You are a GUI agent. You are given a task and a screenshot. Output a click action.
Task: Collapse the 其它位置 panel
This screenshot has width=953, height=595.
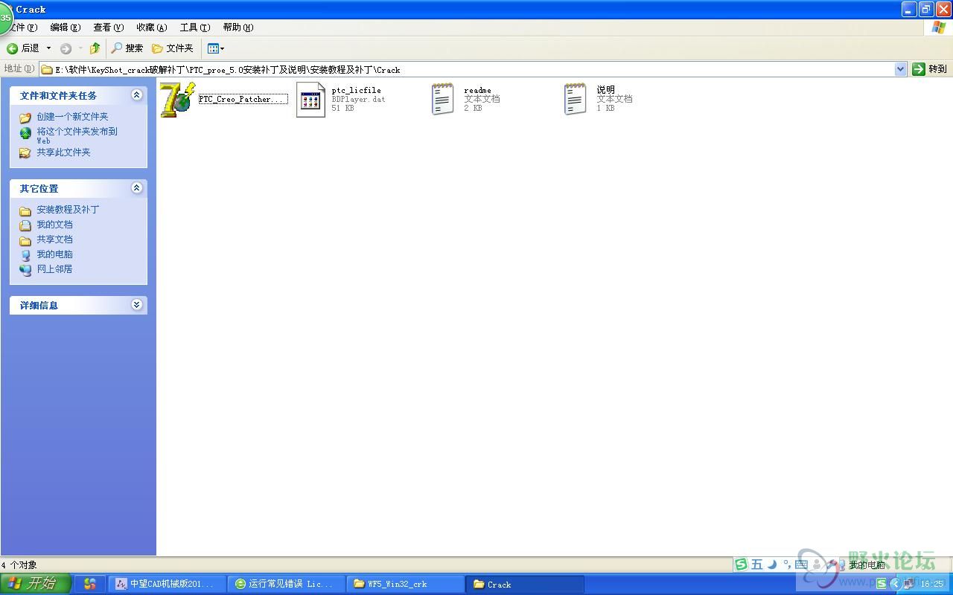click(136, 188)
